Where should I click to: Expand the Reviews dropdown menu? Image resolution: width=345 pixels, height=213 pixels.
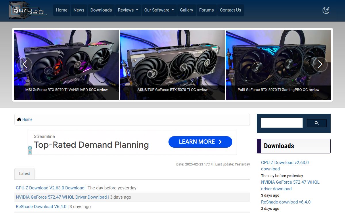[128, 10]
